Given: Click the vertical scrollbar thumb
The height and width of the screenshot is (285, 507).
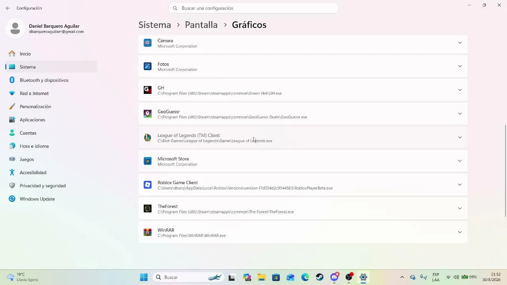Looking at the screenshot, I should [x=505, y=171].
